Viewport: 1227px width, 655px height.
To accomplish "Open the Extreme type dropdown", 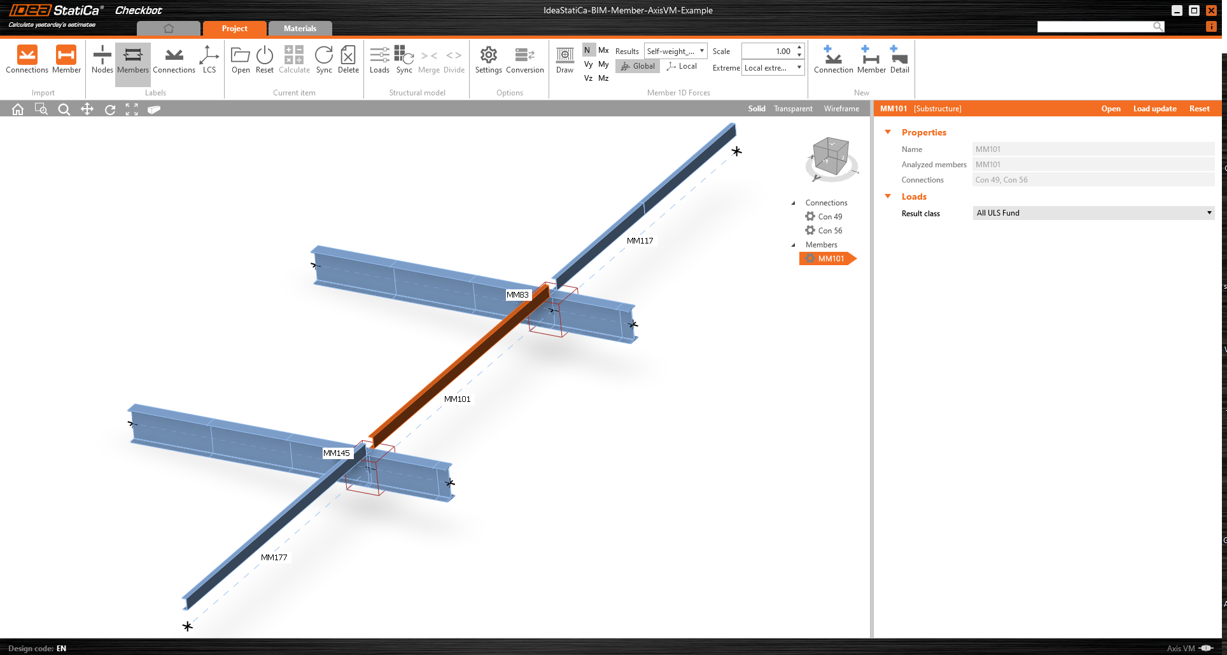I will [773, 68].
